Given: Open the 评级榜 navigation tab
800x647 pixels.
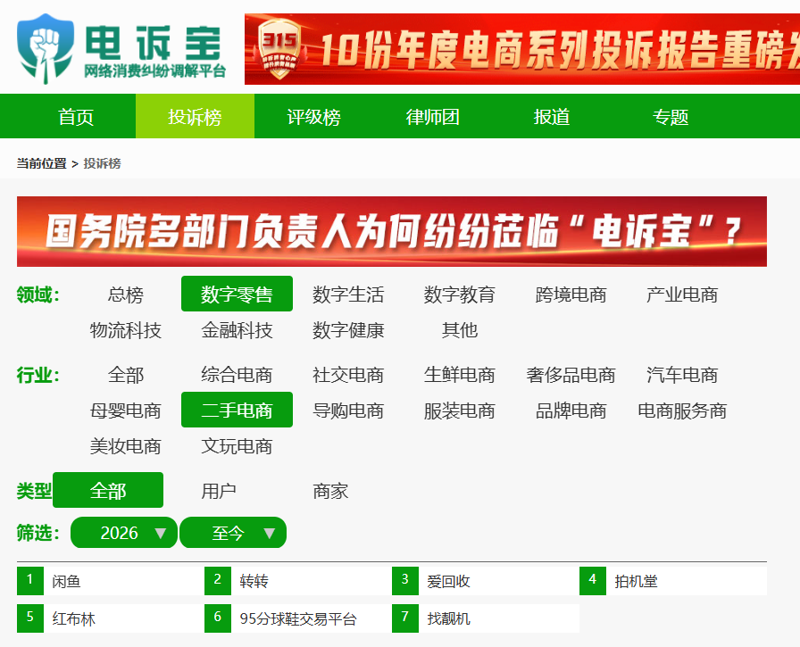Looking at the screenshot, I should (313, 116).
